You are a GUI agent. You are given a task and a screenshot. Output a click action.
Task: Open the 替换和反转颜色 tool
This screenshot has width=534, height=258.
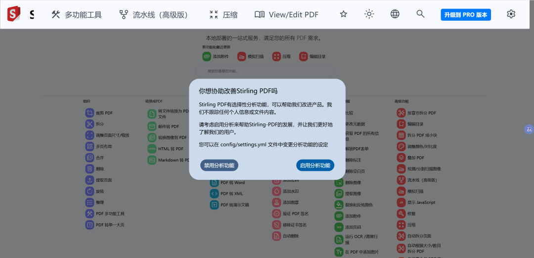pyautogui.click(x=354, y=205)
